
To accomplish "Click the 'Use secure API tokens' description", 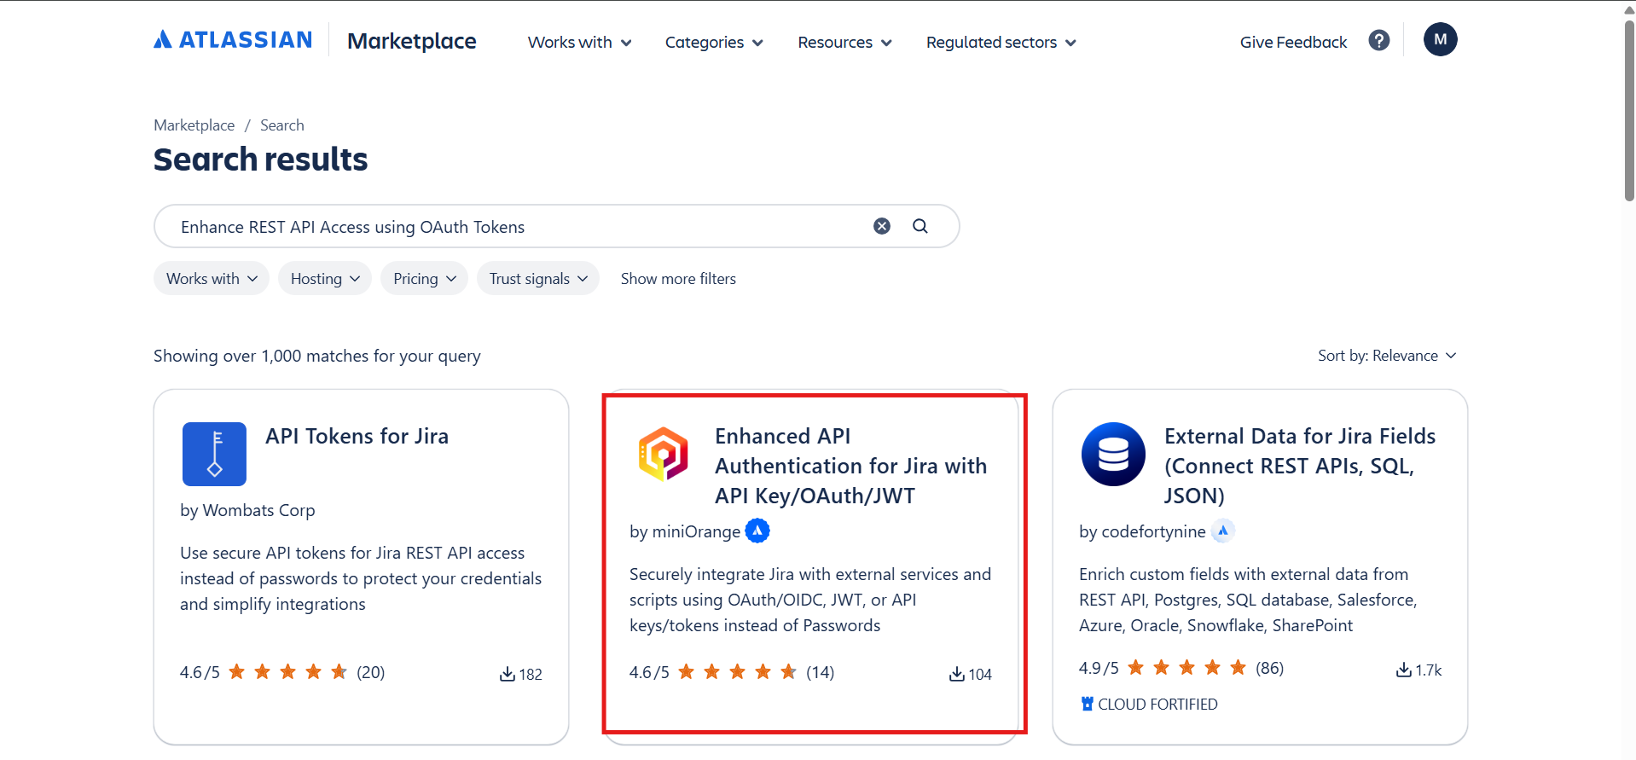I will pos(361,578).
